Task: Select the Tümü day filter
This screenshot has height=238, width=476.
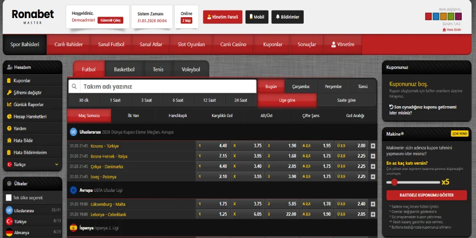Action: 363,87
